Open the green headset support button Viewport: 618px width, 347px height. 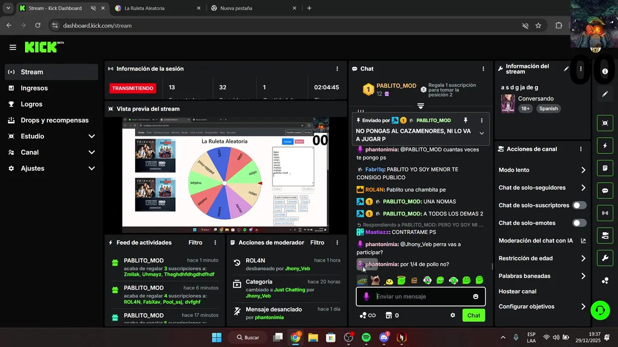tap(600, 310)
